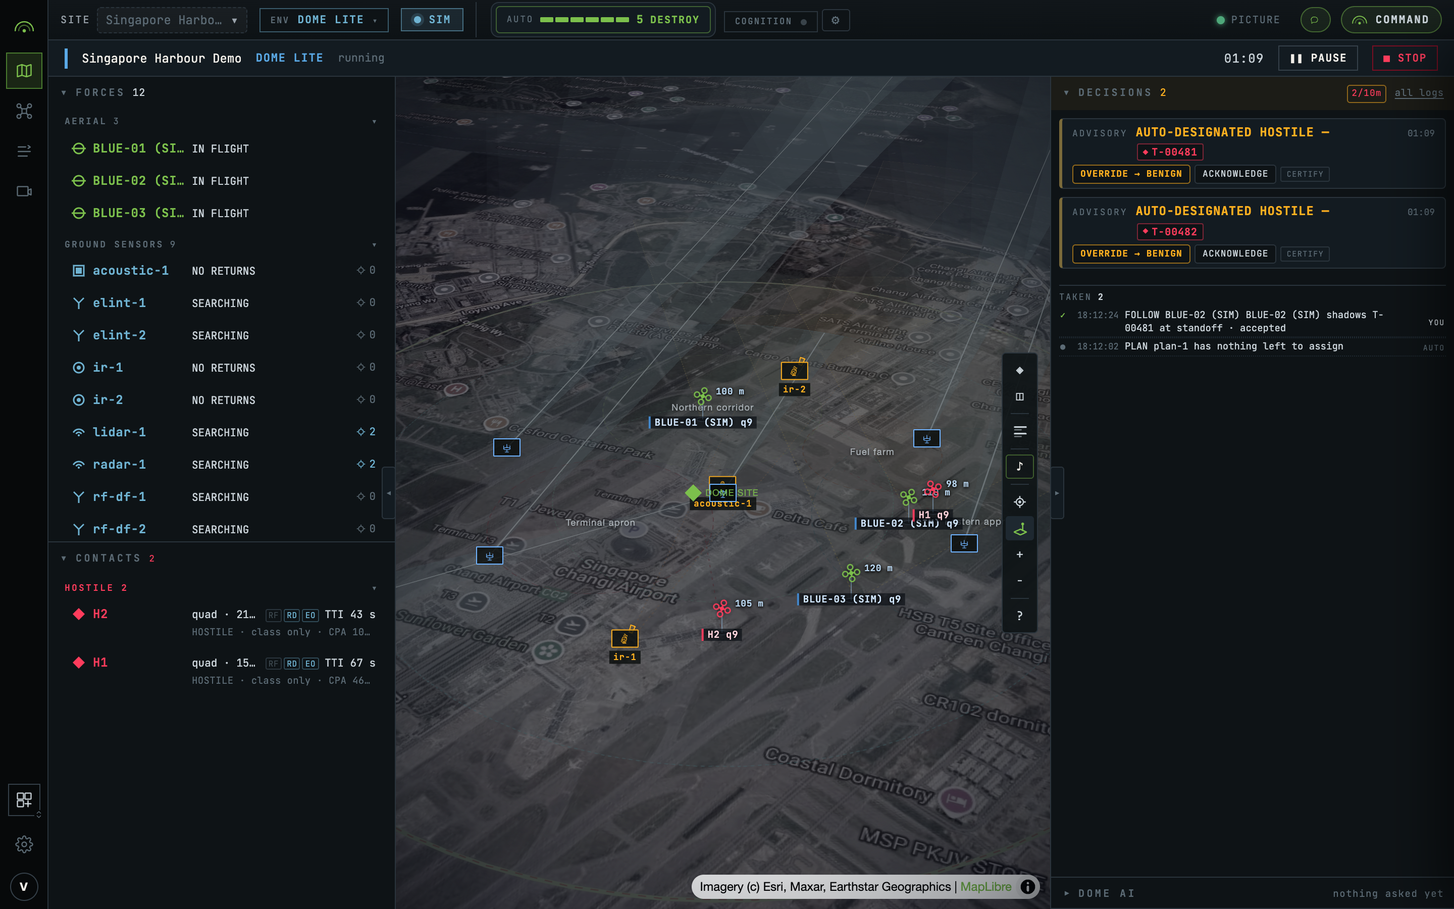Select H1 hostile contact row
The height and width of the screenshot is (909, 1454).
[x=221, y=671]
